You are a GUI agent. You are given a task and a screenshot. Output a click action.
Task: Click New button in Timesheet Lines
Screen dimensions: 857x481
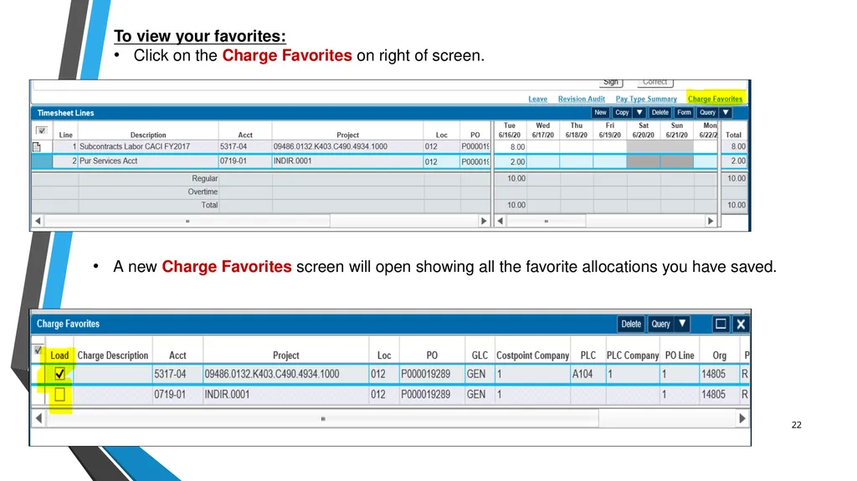[600, 113]
